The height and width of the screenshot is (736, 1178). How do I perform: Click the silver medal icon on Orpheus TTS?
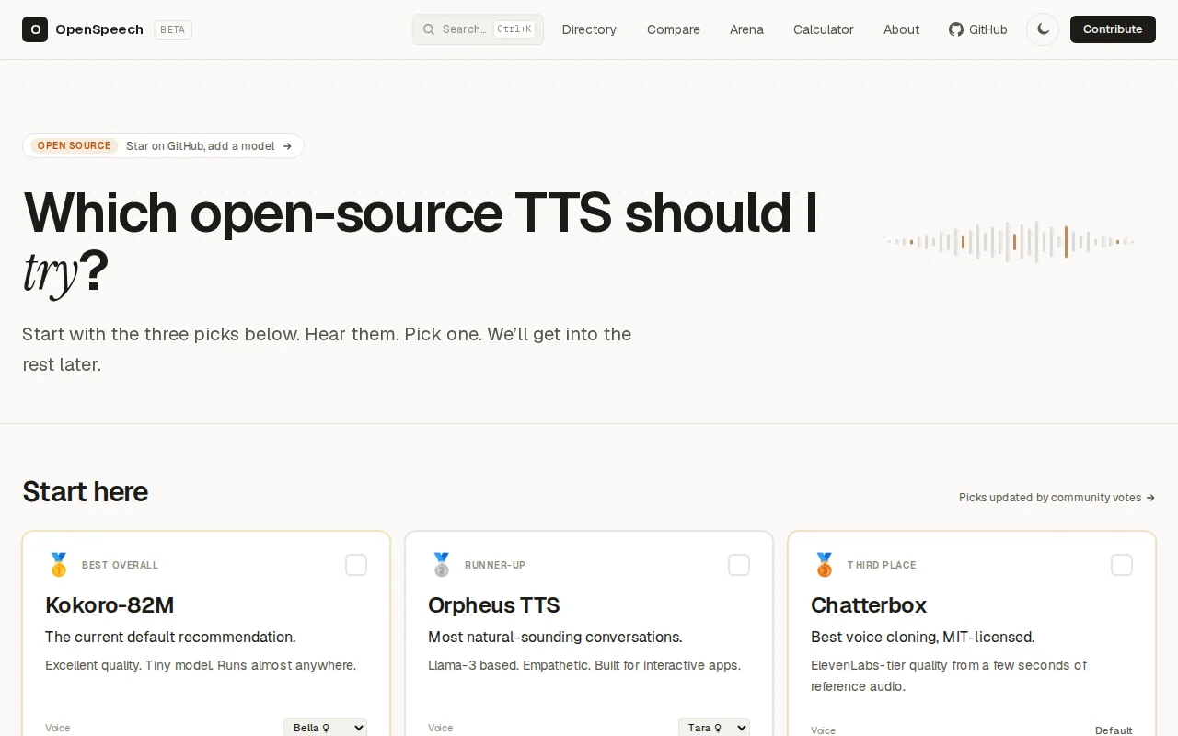pyautogui.click(x=442, y=565)
